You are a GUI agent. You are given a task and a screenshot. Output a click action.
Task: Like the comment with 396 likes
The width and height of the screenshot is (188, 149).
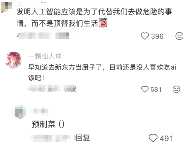point(145,36)
